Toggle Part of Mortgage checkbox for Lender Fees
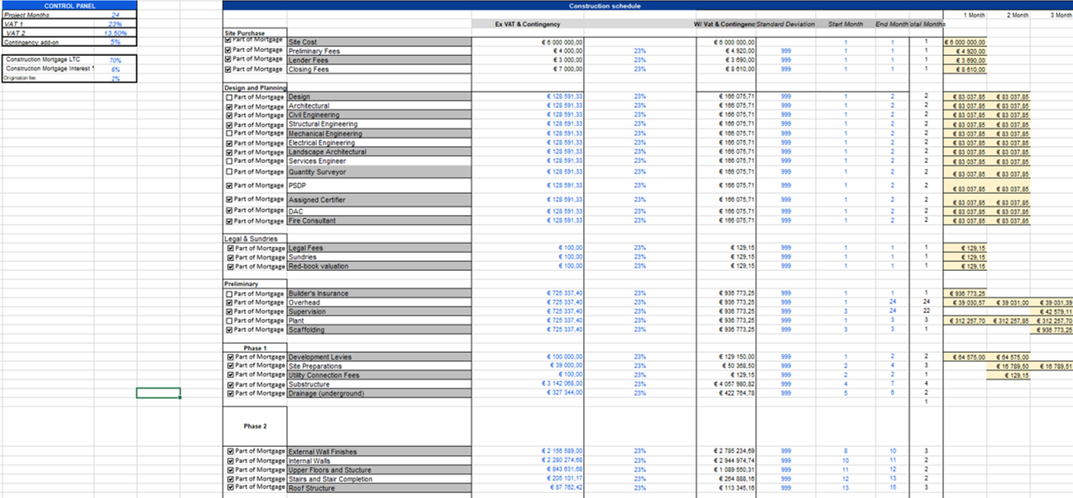The width and height of the screenshot is (1073, 498). click(x=230, y=59)
